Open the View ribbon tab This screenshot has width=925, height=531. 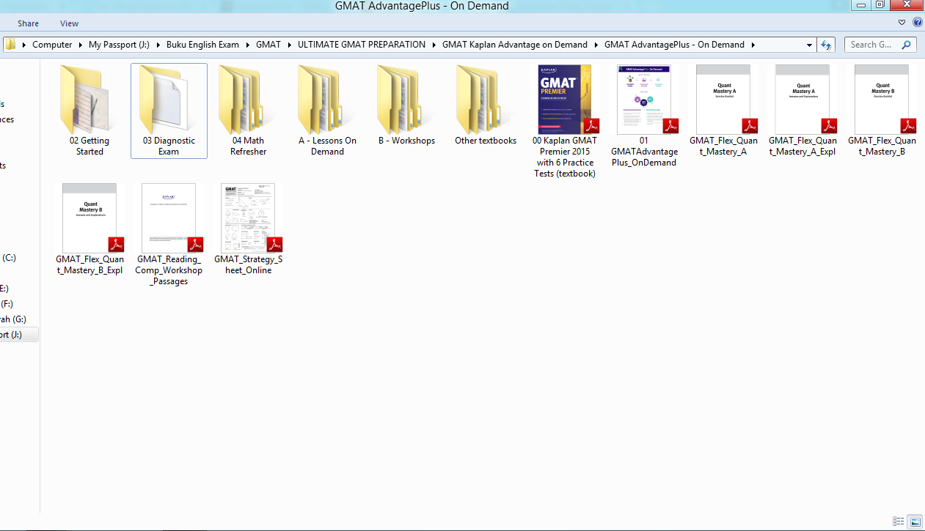[x=70, y=23]
